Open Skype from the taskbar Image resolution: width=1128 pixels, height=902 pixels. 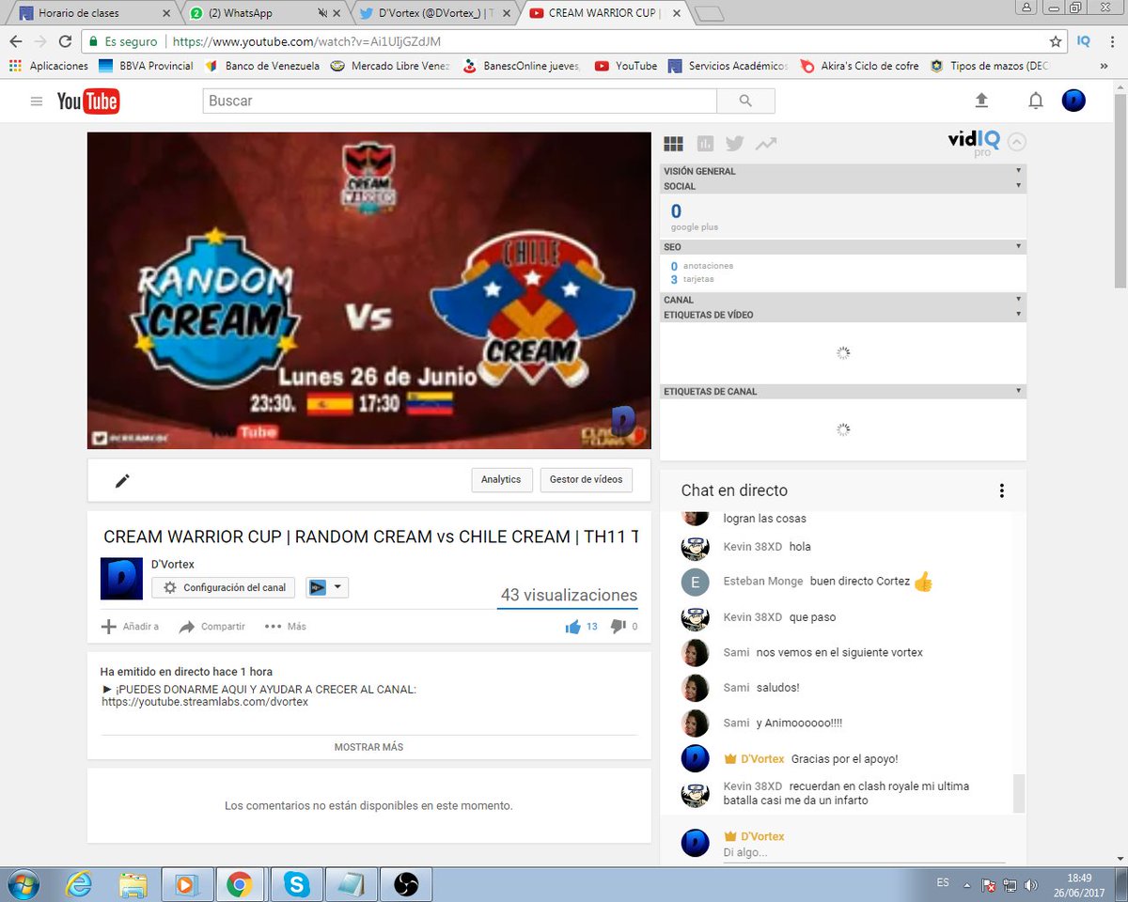(x=297, y=884)
